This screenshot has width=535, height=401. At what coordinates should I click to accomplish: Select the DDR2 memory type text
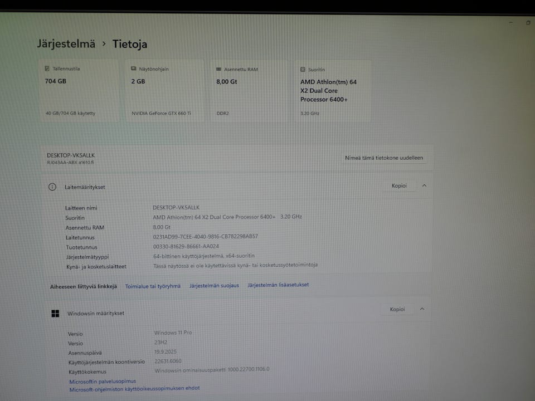[222, 114]
